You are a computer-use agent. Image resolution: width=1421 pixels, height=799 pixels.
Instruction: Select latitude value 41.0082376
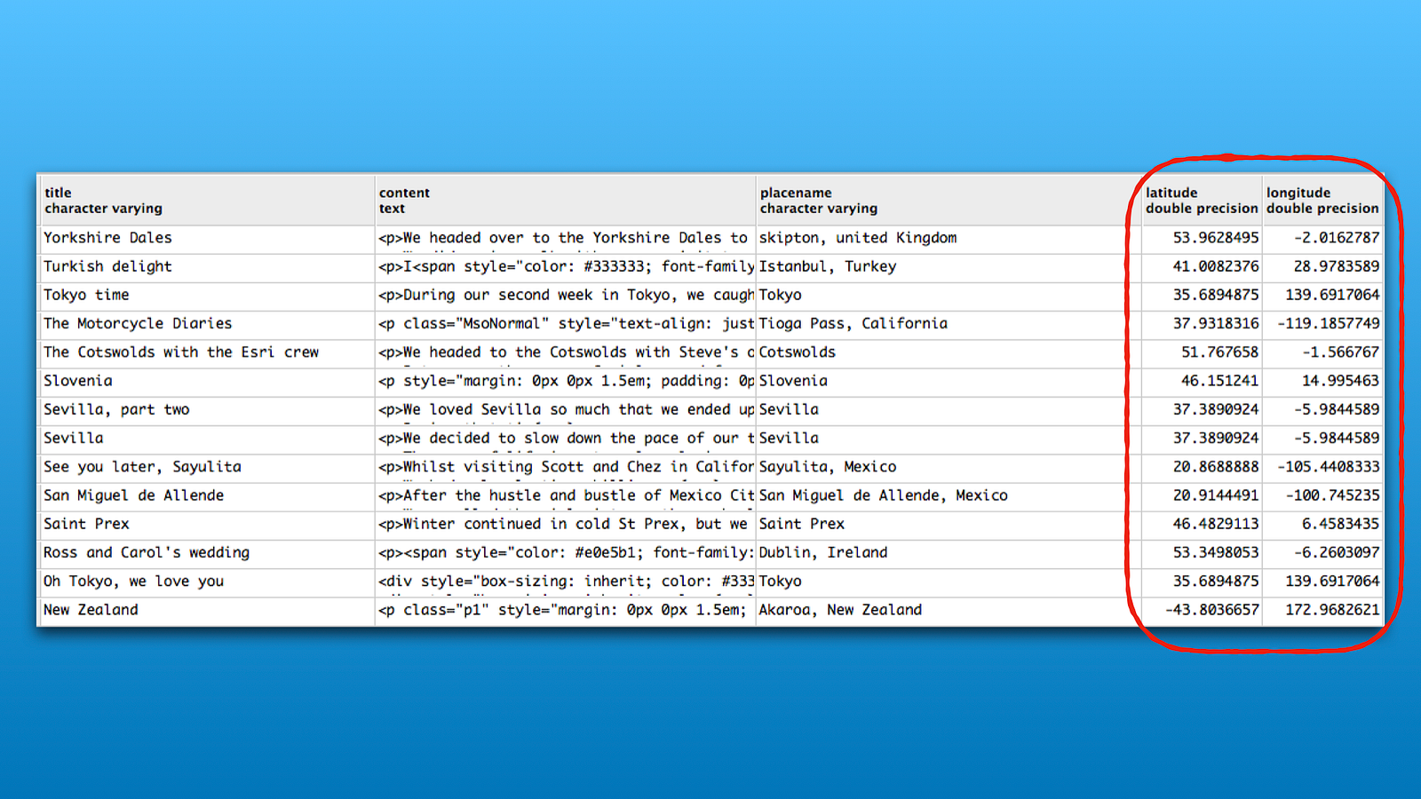pyautogui.click(x=1202, y=266)
